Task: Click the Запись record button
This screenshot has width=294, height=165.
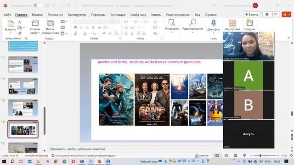Action: (252, 14)
